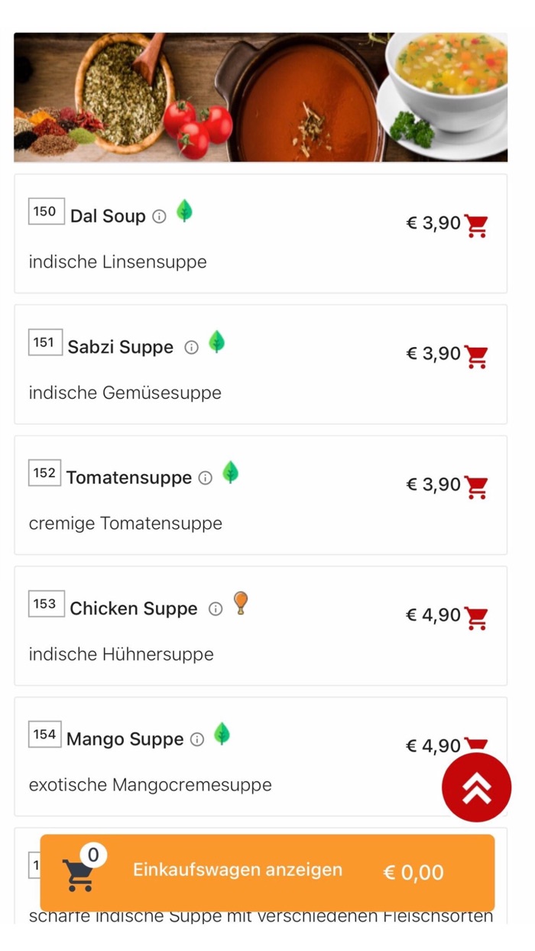Add Tomatensuppe using its red cart icon

point(478,485)
